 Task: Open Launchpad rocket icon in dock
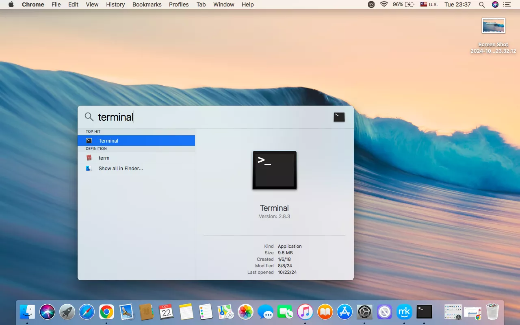click(x=67, y=312)
